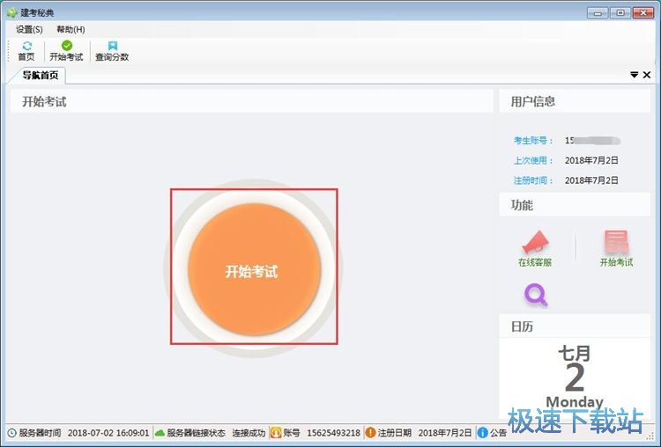Click account number 15625493218 in status bar

(x=333, y=433)
